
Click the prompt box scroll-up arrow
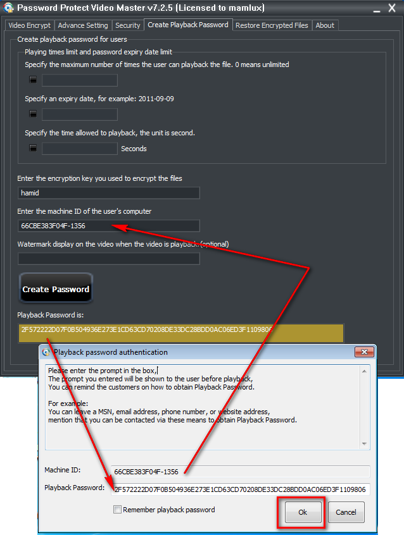364,371
